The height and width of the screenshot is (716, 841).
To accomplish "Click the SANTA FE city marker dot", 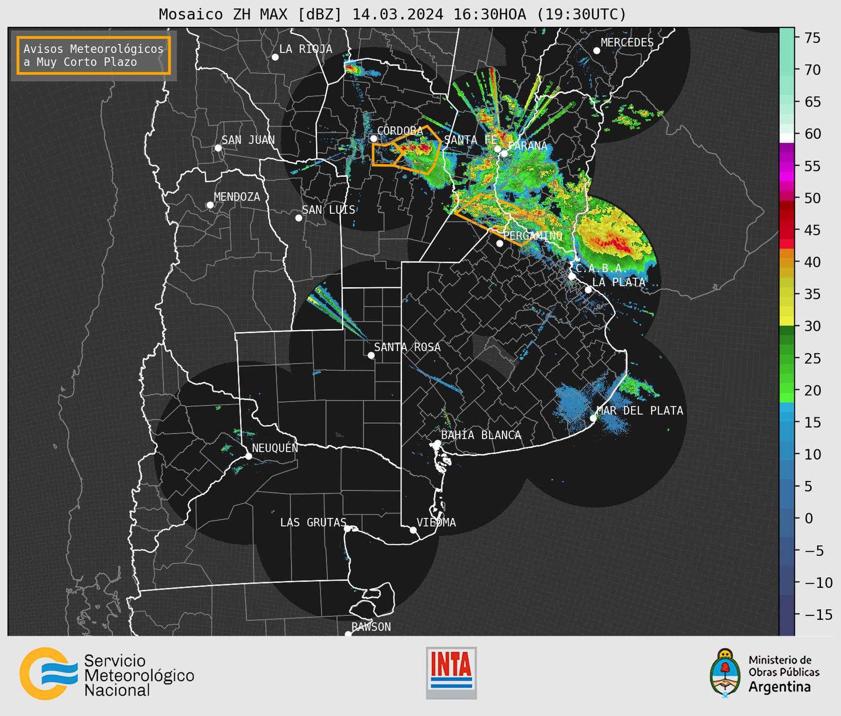I will [x=498, y=149].
